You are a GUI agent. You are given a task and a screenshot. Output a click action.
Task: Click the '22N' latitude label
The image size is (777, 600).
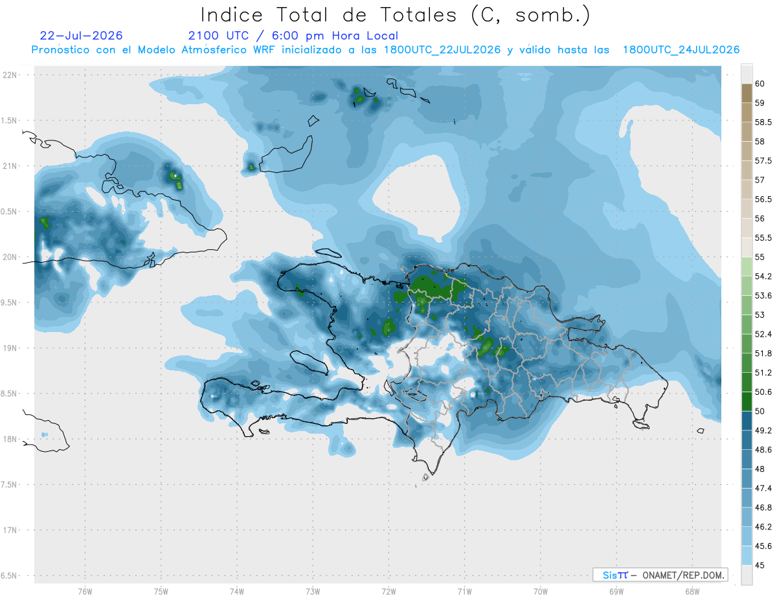tap(10, 75)
